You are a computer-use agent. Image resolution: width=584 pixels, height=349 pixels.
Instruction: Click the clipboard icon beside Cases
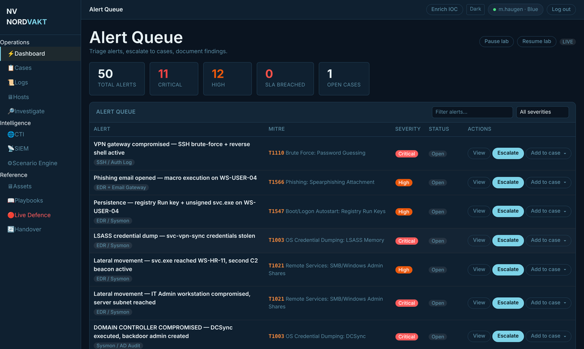click(x=11, y=68)
